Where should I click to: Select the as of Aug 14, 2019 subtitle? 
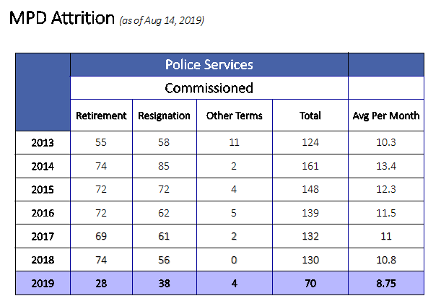pos(162,20)
